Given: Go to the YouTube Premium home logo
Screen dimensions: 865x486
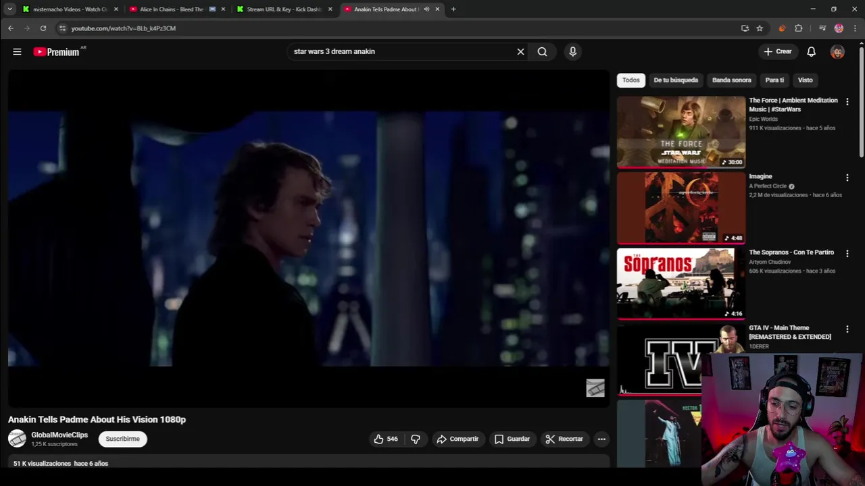Looking at the screenshot, I should 56,52.
